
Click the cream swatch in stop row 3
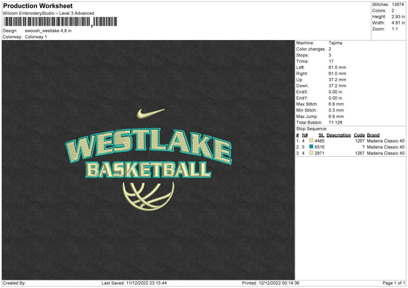coord(311,153)
